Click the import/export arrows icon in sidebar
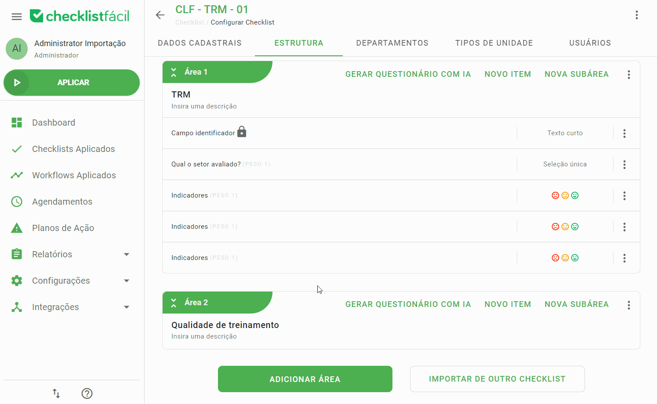The height and width of the screenshot is (404, 657). point(56,393)
